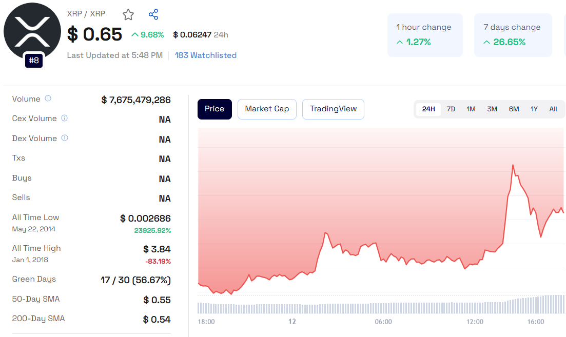
Task: Click the volume bars under the chart
Action: 381,305
